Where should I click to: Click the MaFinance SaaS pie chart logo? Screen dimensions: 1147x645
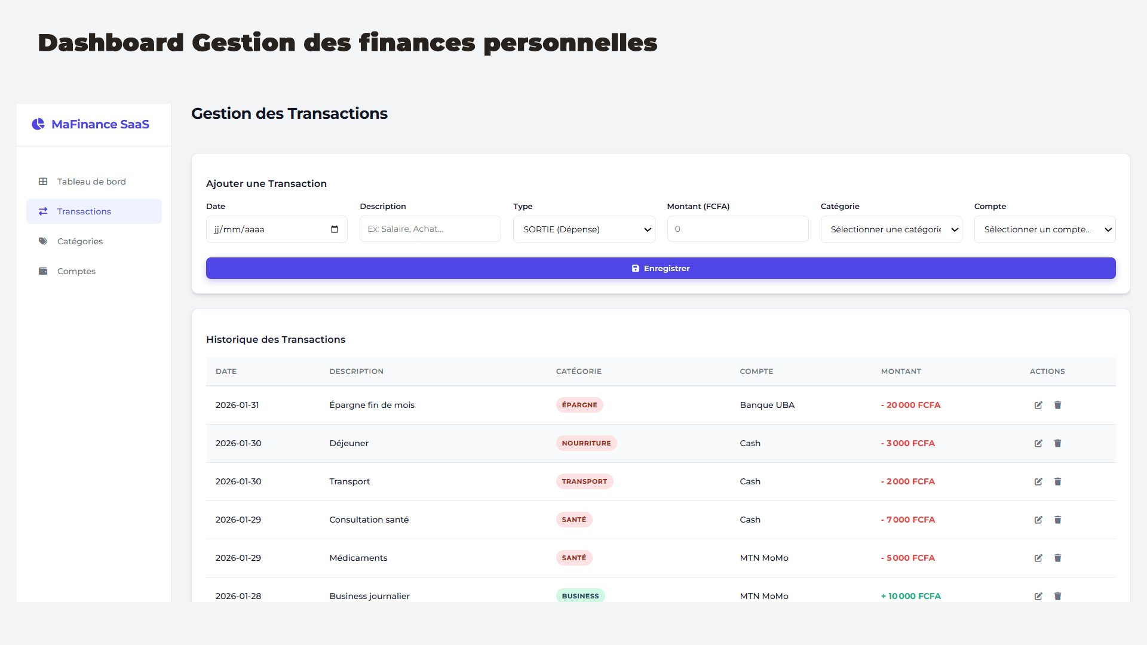(x=38, y=124)
